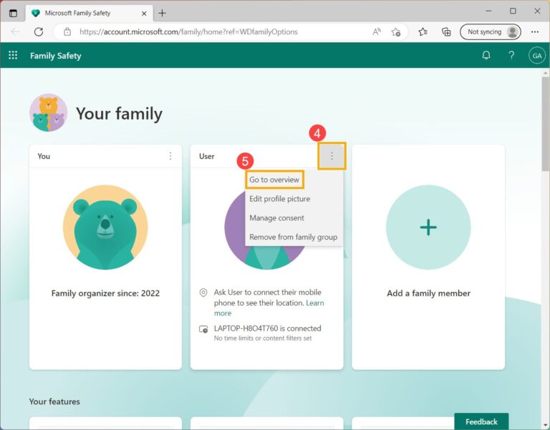This screenshot has width=550, height=430.
Task: Click the Your family bears group picture
Action: pos(49,112)
